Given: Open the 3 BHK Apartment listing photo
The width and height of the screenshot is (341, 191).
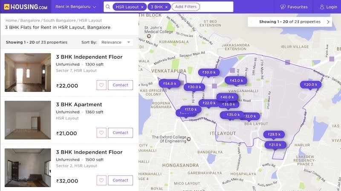Looking at the screenshot, I should point(28,120).
